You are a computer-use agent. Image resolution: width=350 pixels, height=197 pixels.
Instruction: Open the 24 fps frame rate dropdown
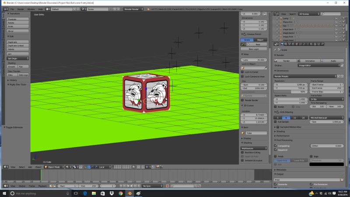pyautogui.click(x=326, y=99)
